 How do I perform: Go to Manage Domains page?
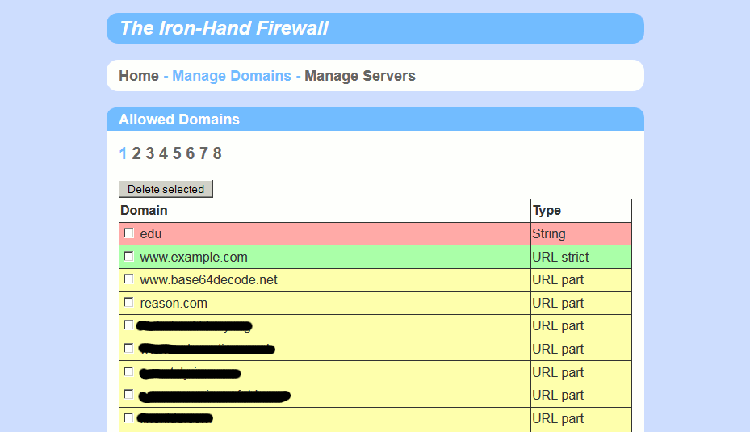coord(231,76)
